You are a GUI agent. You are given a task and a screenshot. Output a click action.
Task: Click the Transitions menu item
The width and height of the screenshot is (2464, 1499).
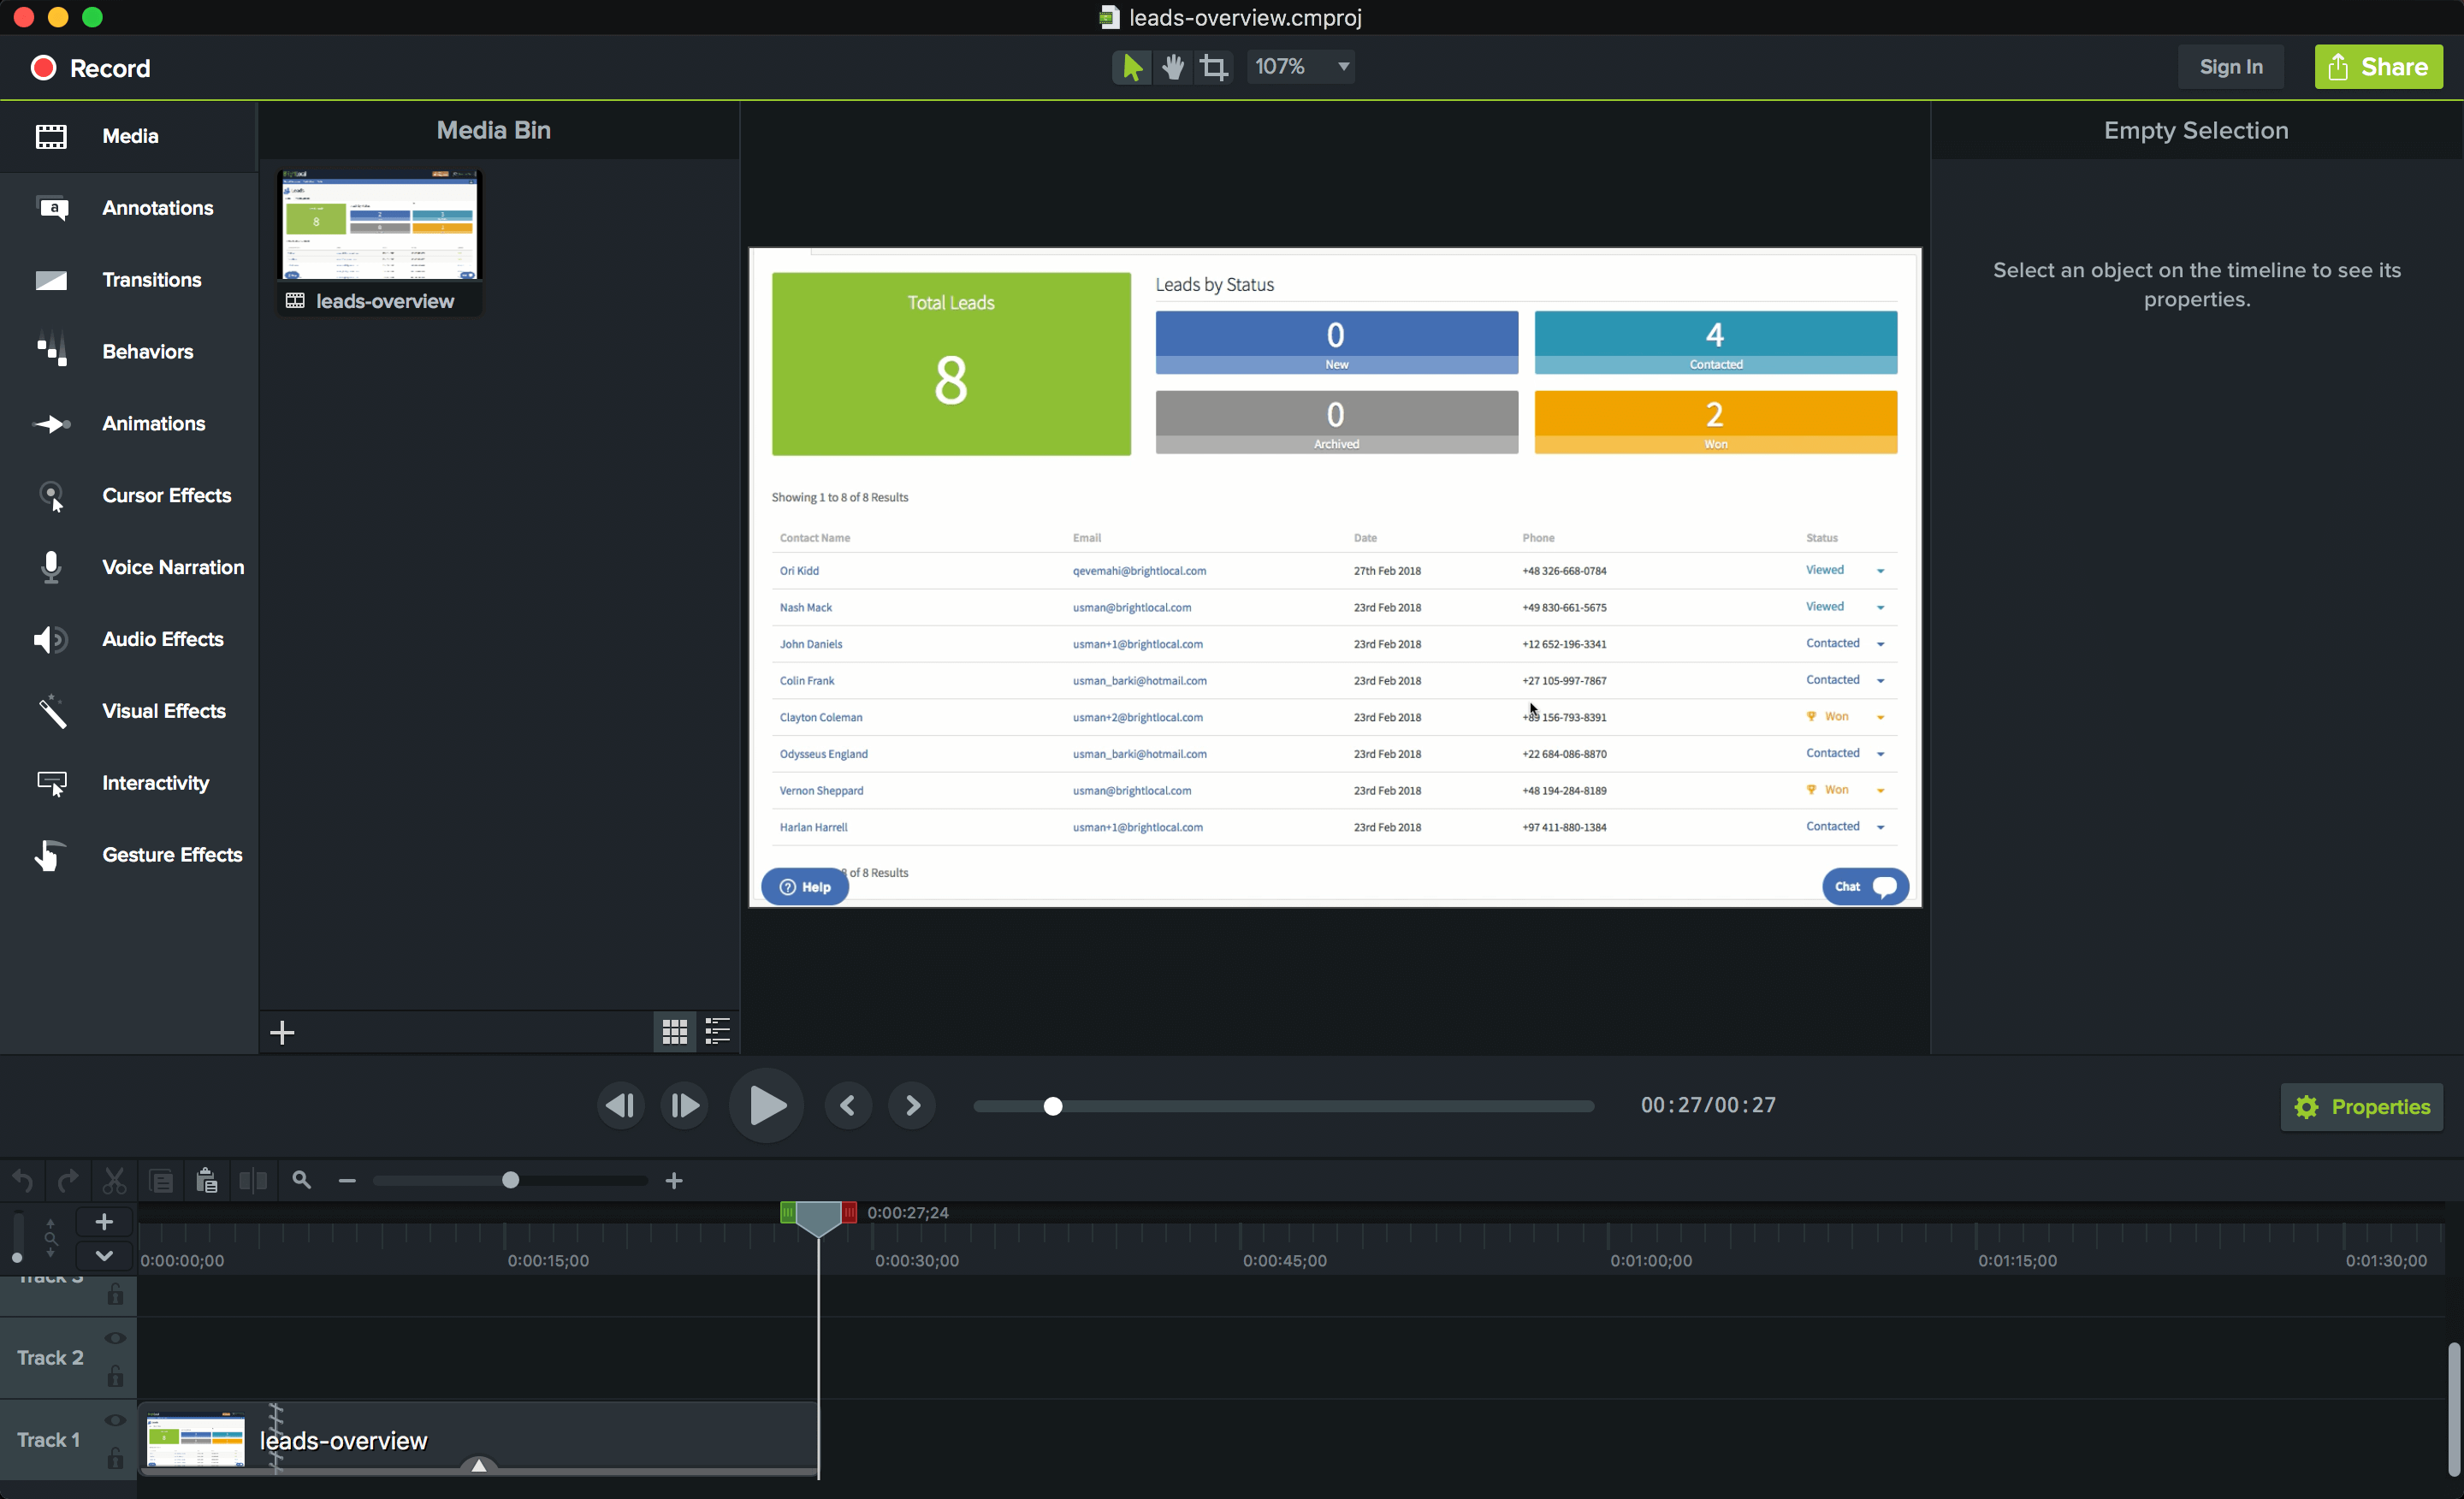point(151,280)
